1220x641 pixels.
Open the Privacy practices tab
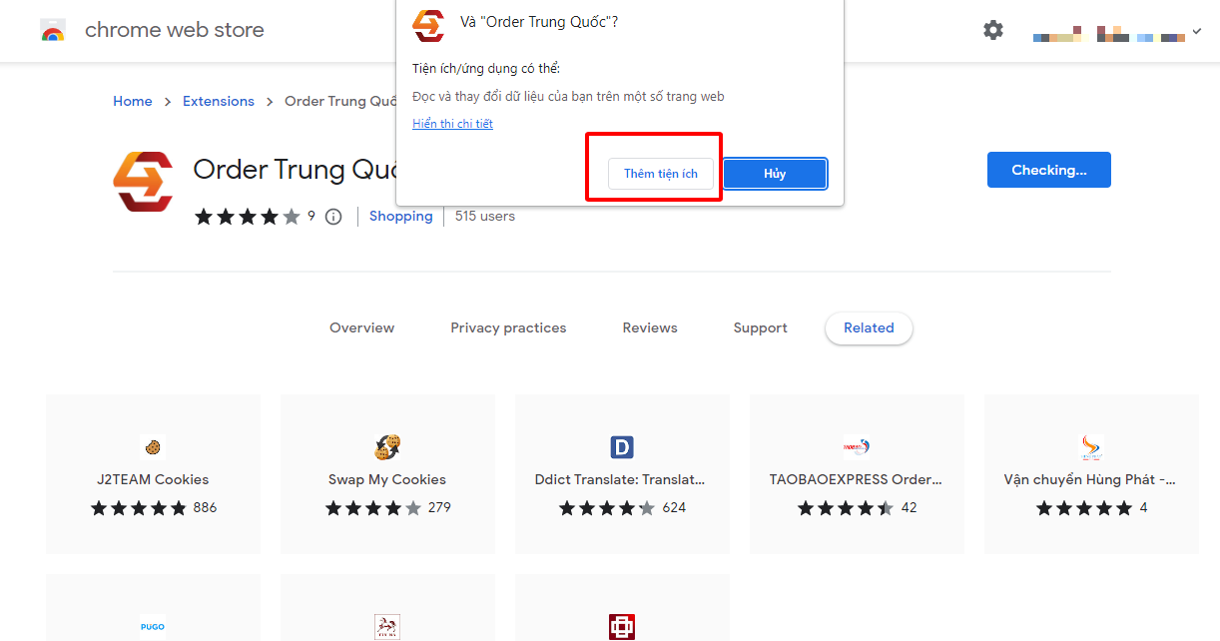508,327
